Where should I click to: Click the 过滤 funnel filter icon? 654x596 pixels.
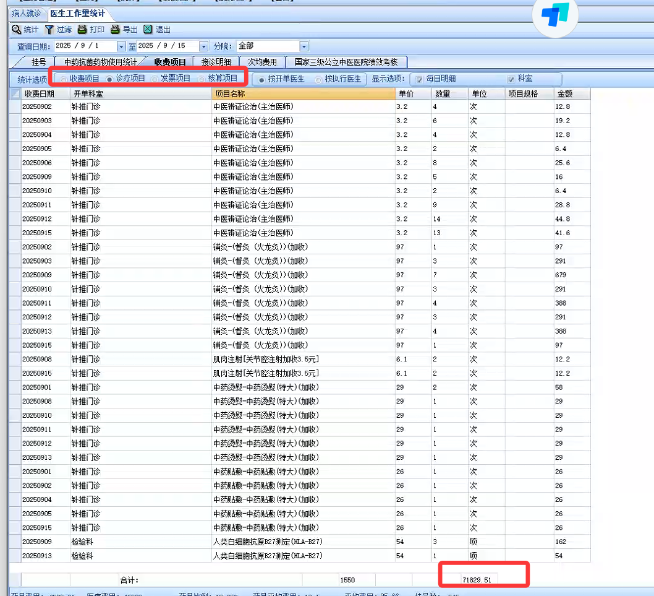pyautogui.click(x=49, y=30)
